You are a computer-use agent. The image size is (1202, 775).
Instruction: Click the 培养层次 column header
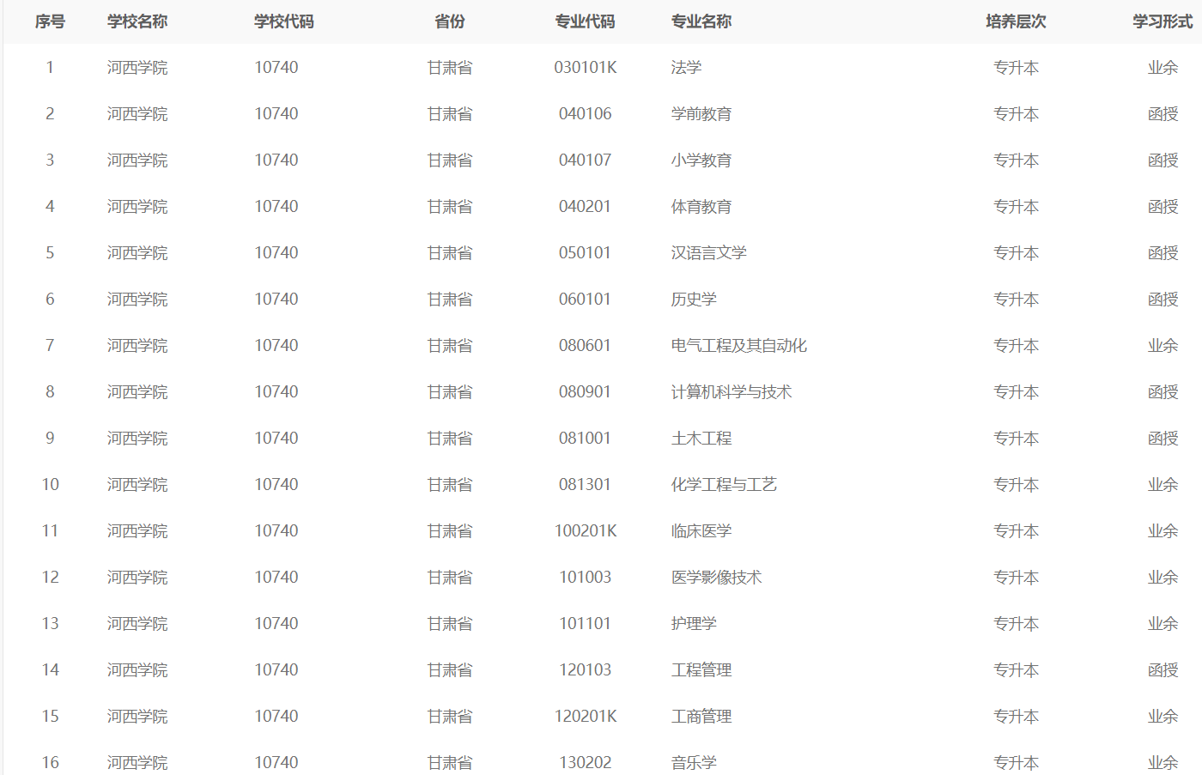[x=1017, y=21]
